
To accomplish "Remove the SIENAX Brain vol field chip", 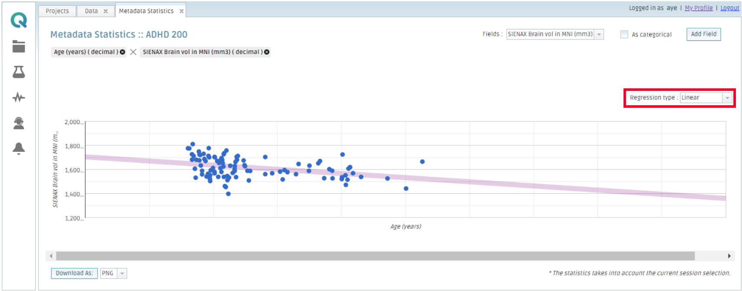I will click(x=267, y=52).
